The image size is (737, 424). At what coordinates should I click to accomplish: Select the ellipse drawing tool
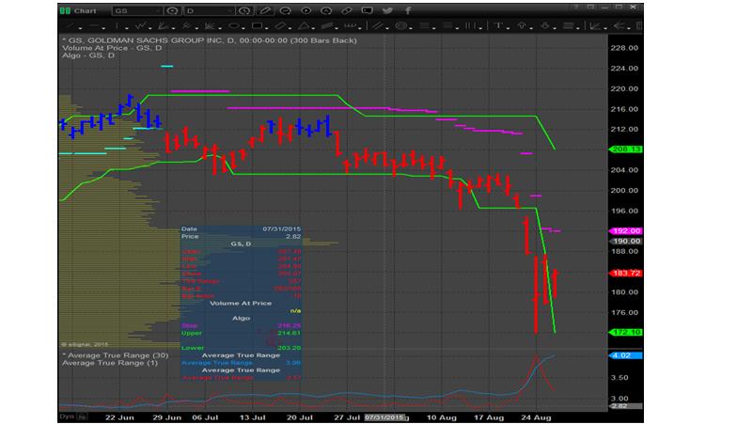(x=233, y=25)
